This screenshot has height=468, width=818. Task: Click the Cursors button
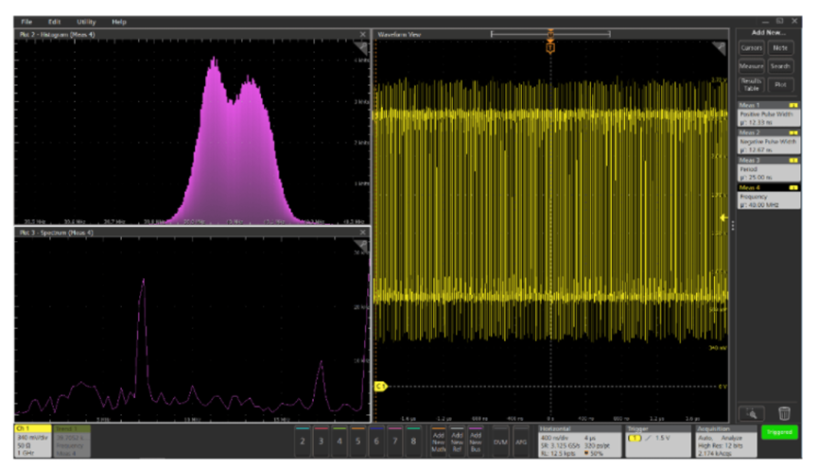click(x=751, y=47)
